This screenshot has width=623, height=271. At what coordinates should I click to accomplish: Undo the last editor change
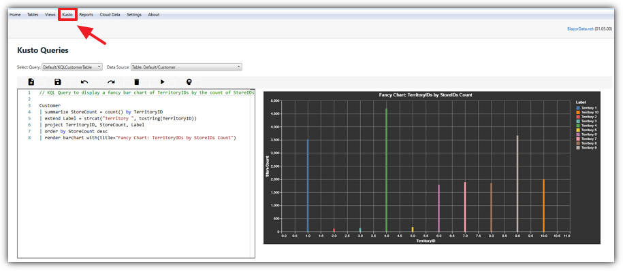(x=84, y=82)
